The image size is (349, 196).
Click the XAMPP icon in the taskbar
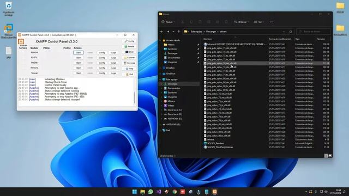pyautogui.click(x=214, y=192)
